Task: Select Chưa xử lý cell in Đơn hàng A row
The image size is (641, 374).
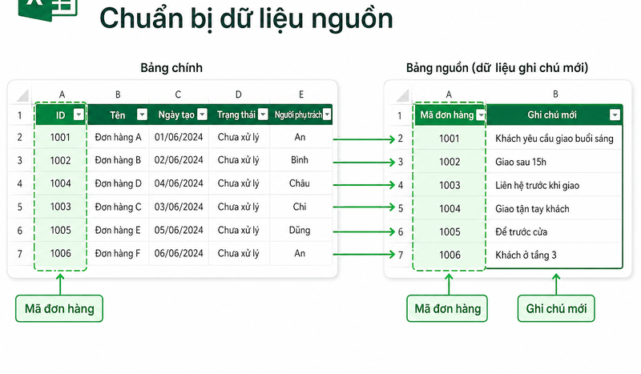Action: pos(239,137)
